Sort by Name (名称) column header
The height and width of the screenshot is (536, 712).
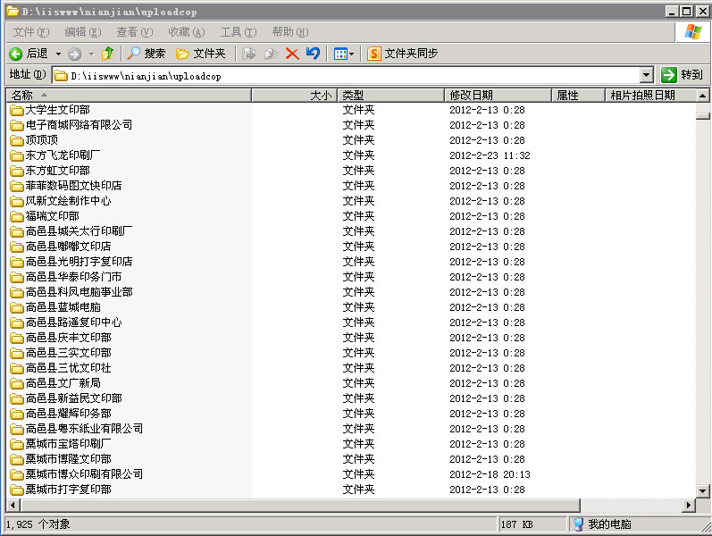tap(129, 96)
